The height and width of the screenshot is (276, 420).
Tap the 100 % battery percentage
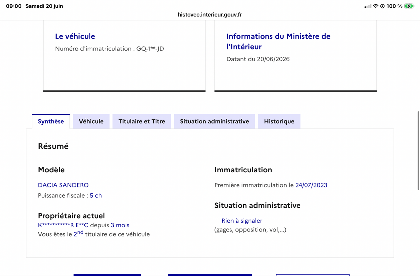(x=394, y=6)
